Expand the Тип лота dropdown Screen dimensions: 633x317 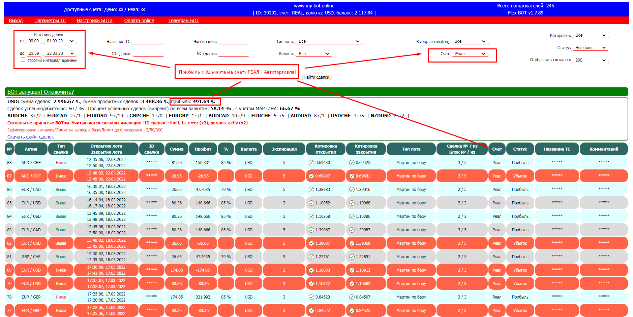click(329, 41)
